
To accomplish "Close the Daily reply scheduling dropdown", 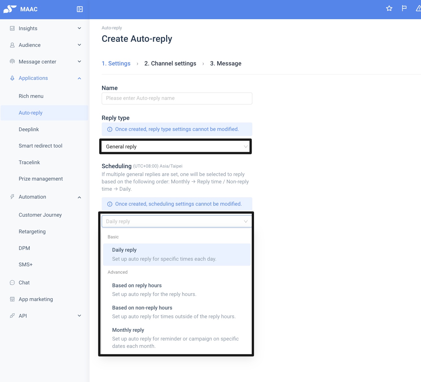I will [x=177, y=221].
